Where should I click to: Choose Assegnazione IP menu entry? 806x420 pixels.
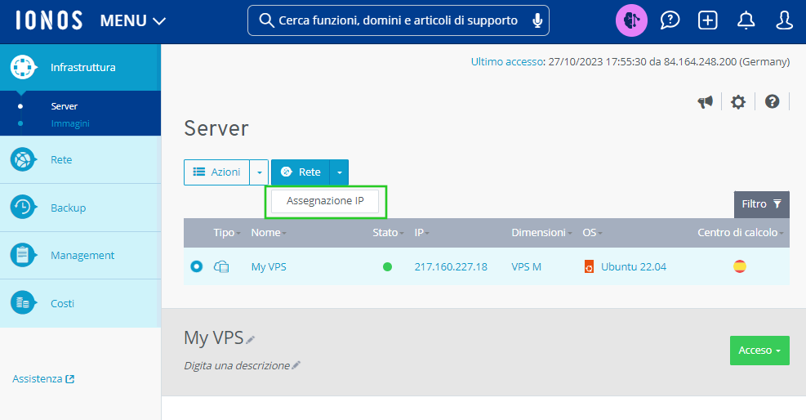(x=325, y=201)
